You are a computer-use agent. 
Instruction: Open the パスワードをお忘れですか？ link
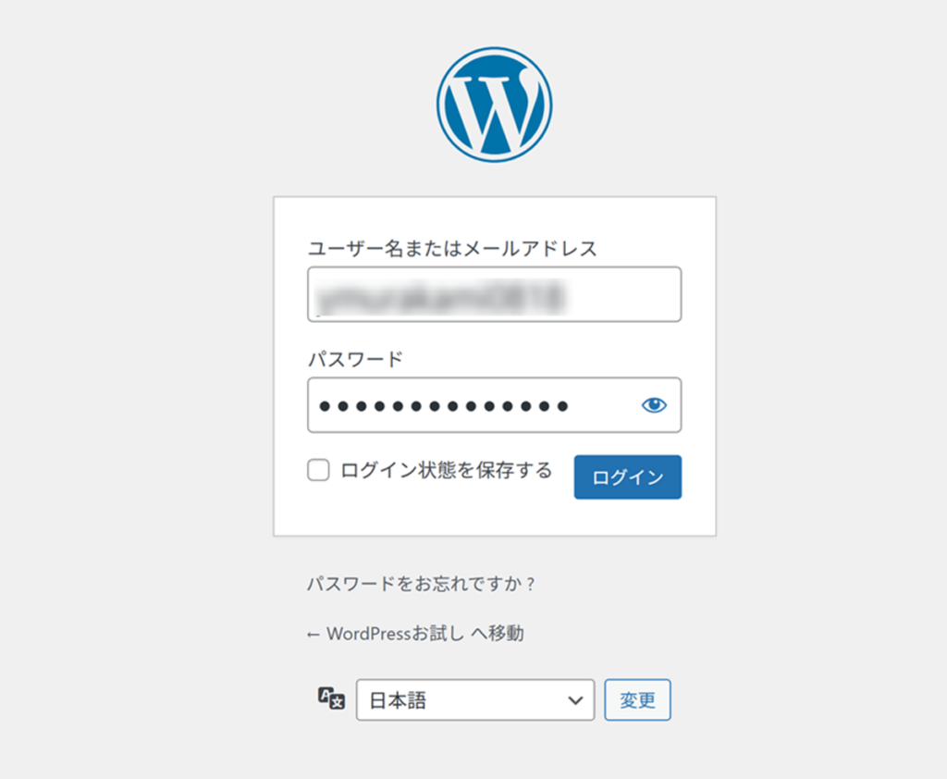(x=422, y=585)
